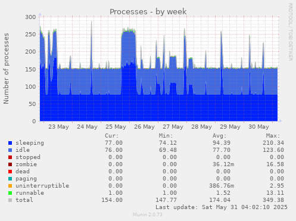
Task: Click idle maximum value 123.60
Action: (x=273, y=150)
